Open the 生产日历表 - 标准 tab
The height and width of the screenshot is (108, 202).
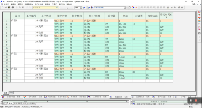[x=163, y=97]
